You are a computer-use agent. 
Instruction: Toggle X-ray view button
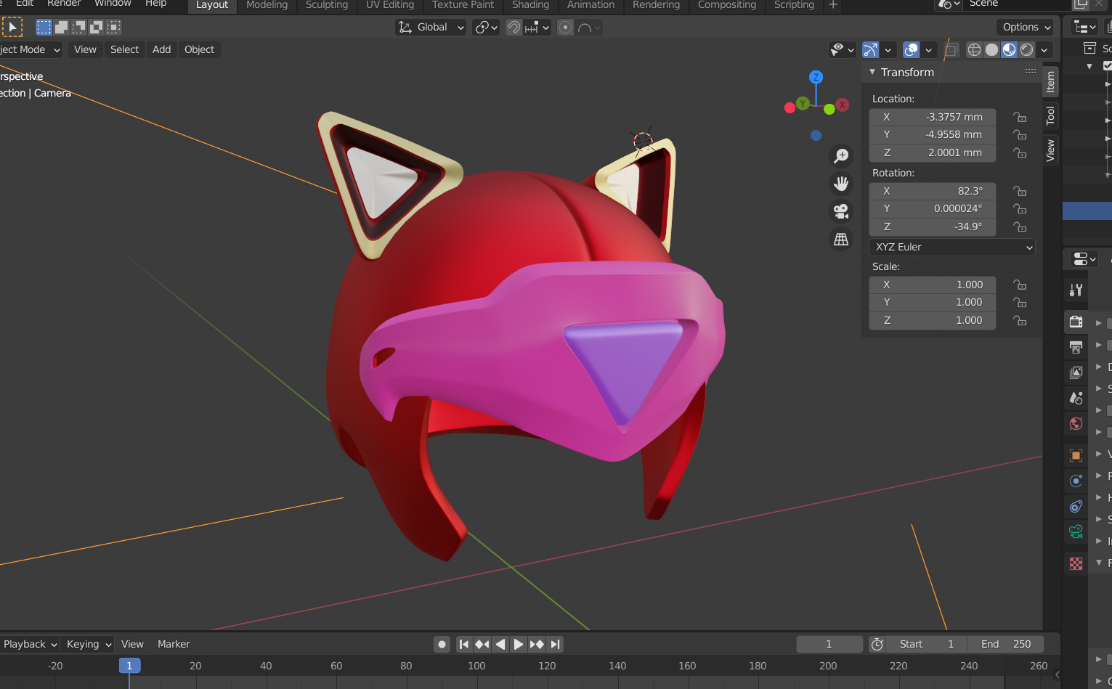tap(951, 49)
